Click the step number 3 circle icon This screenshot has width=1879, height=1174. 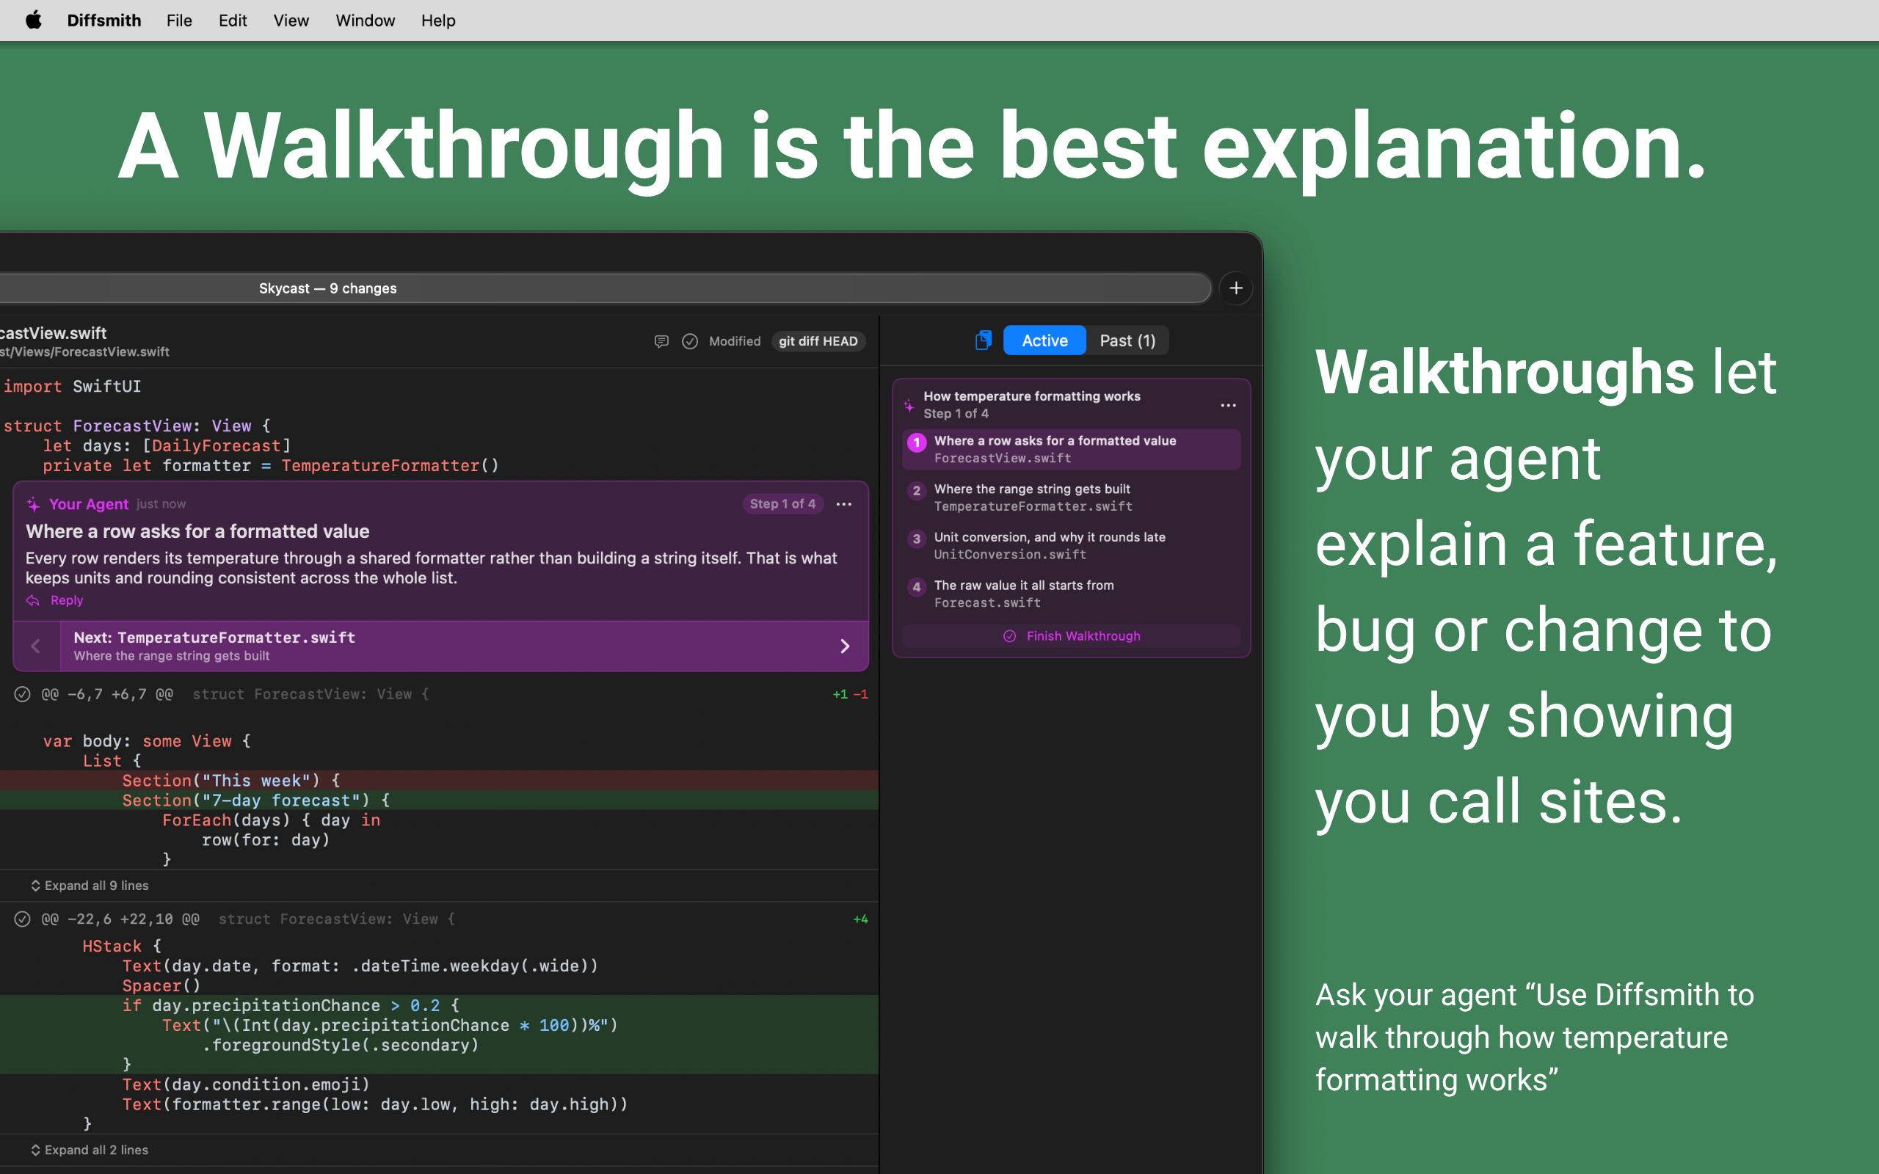coord(917,539)
